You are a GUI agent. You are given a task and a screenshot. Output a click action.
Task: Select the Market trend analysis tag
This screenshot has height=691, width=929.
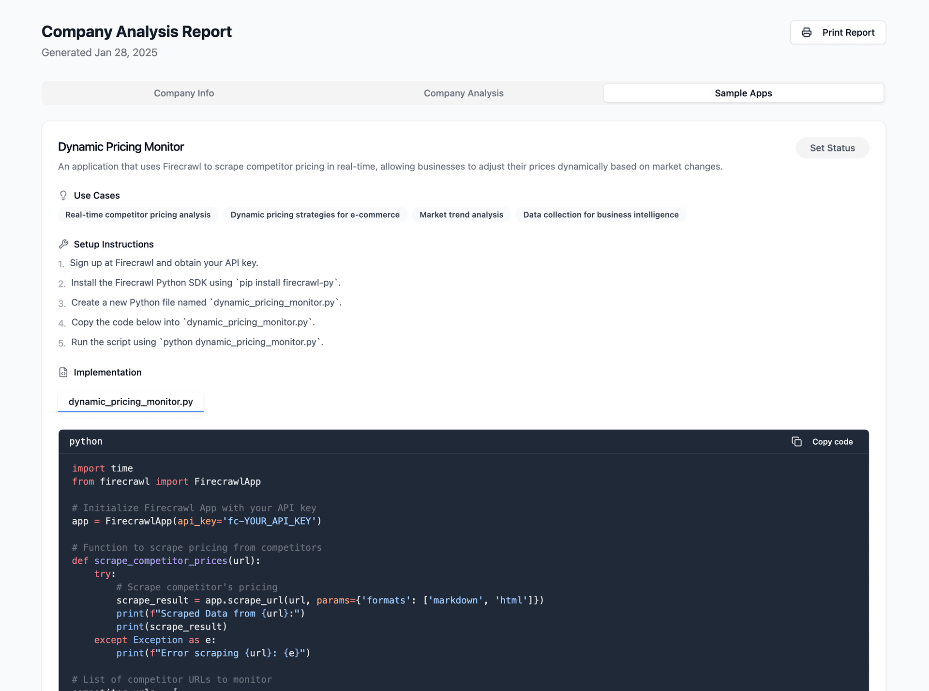coord(462,214)
